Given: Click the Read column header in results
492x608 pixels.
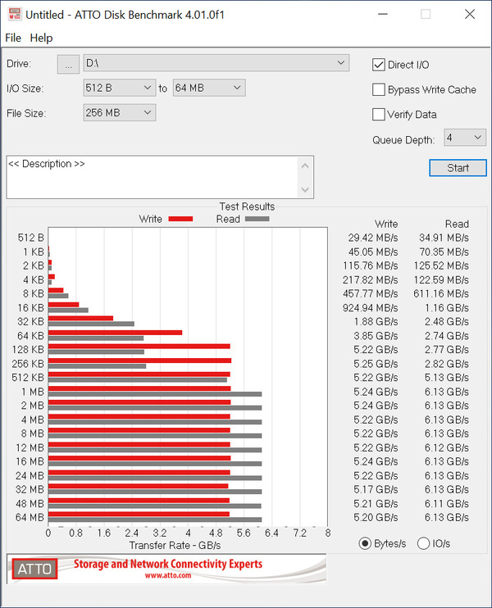Looking at the screenshot, I should click(x=457, y=225).
